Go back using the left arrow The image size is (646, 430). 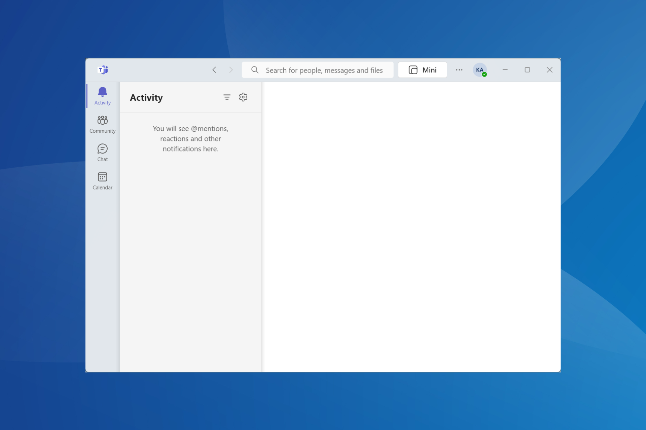point(214,70)
